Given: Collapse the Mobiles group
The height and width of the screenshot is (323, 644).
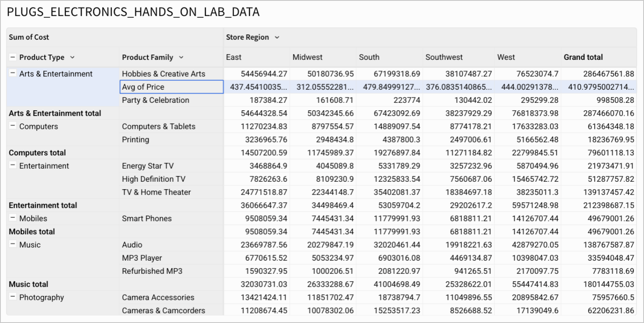Looking at the screenshot, I should point(13,218).
